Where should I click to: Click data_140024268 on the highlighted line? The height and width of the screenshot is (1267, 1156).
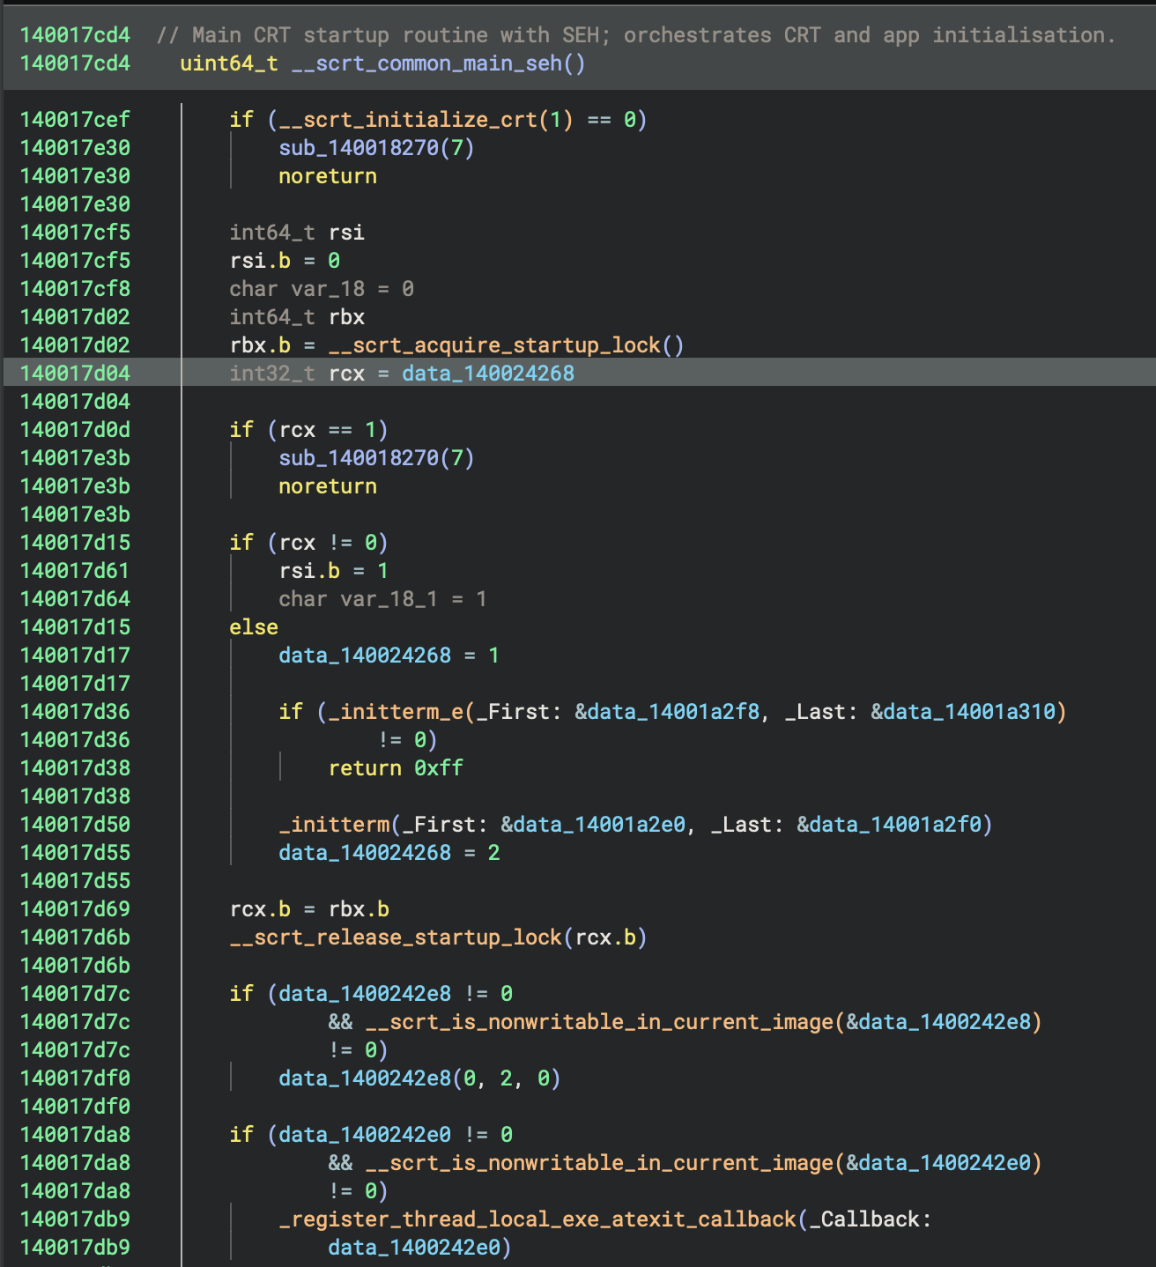(x=488, y=374)
